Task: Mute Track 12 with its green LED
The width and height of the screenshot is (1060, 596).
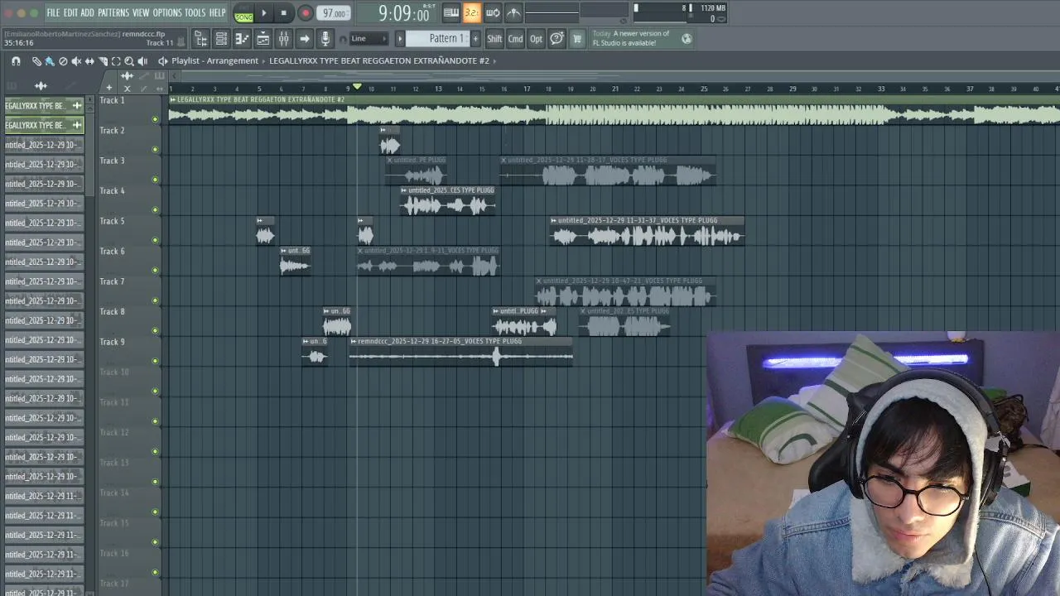Action: (155, 452)
